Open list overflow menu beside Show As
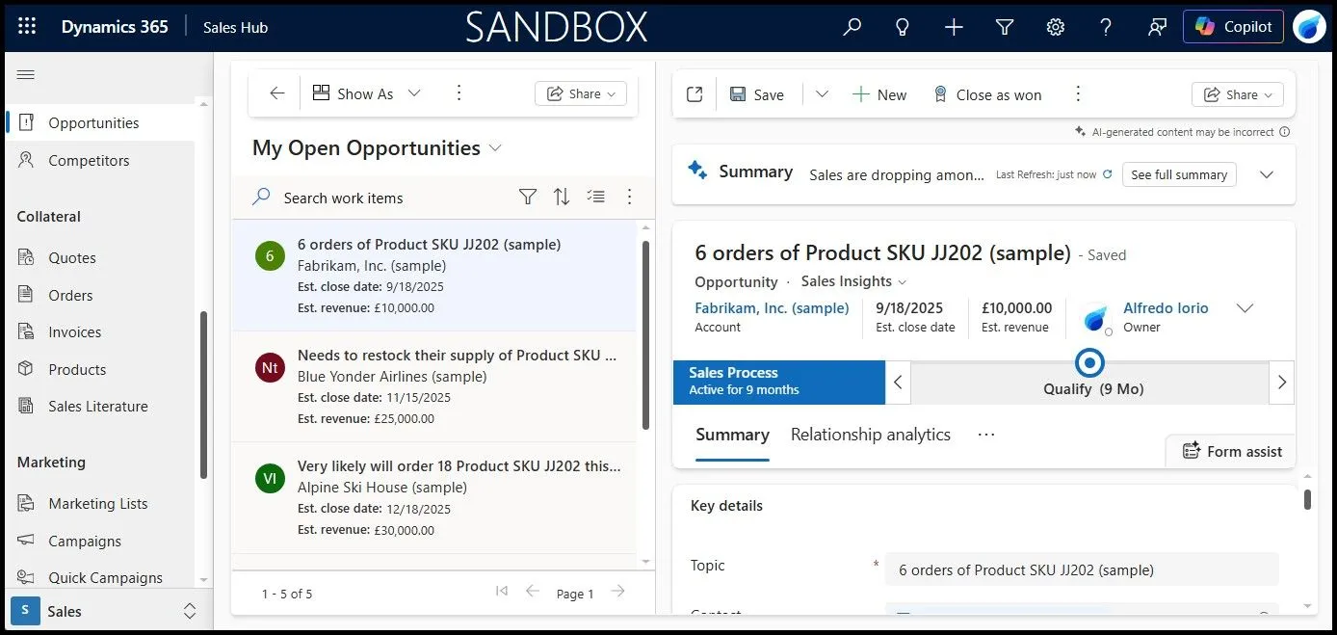This screenshot has height=635, width=1337. tap(459, 93)
